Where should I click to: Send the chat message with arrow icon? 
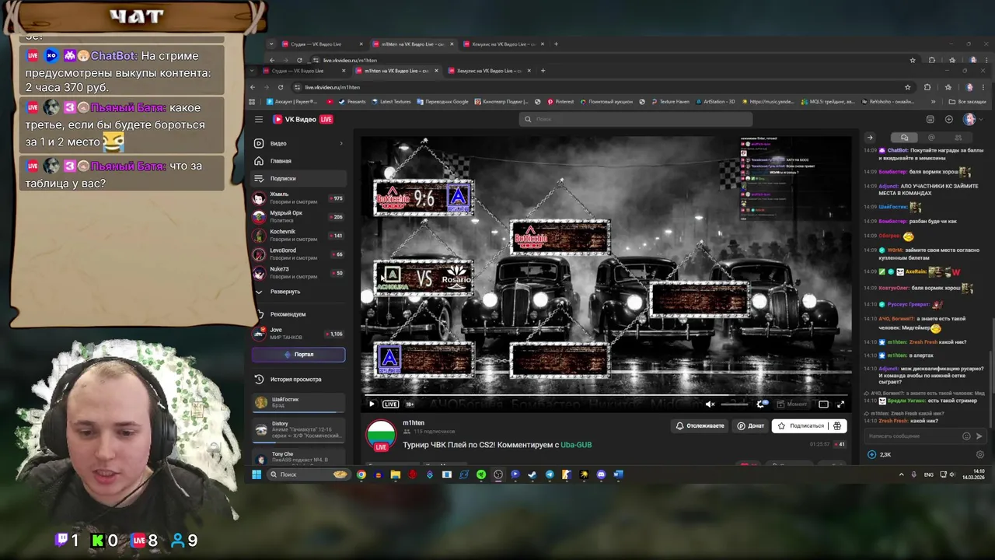979,436
